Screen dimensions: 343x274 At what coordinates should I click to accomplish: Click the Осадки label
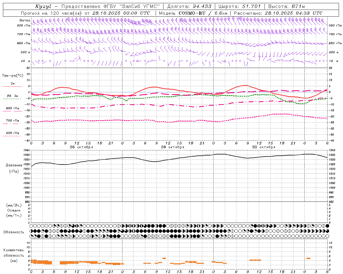pyautogui.click(x=14, y=210)
